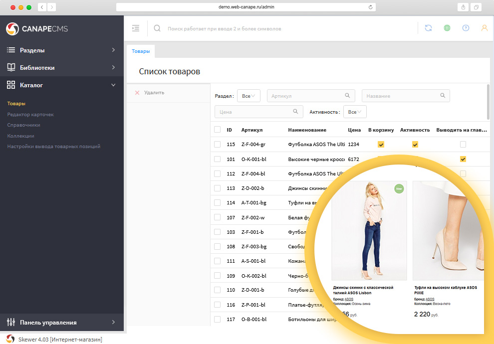This screenshot has width=494, height=344.
Task: Open the help question mark icon
Action: (x=466, y=28)
